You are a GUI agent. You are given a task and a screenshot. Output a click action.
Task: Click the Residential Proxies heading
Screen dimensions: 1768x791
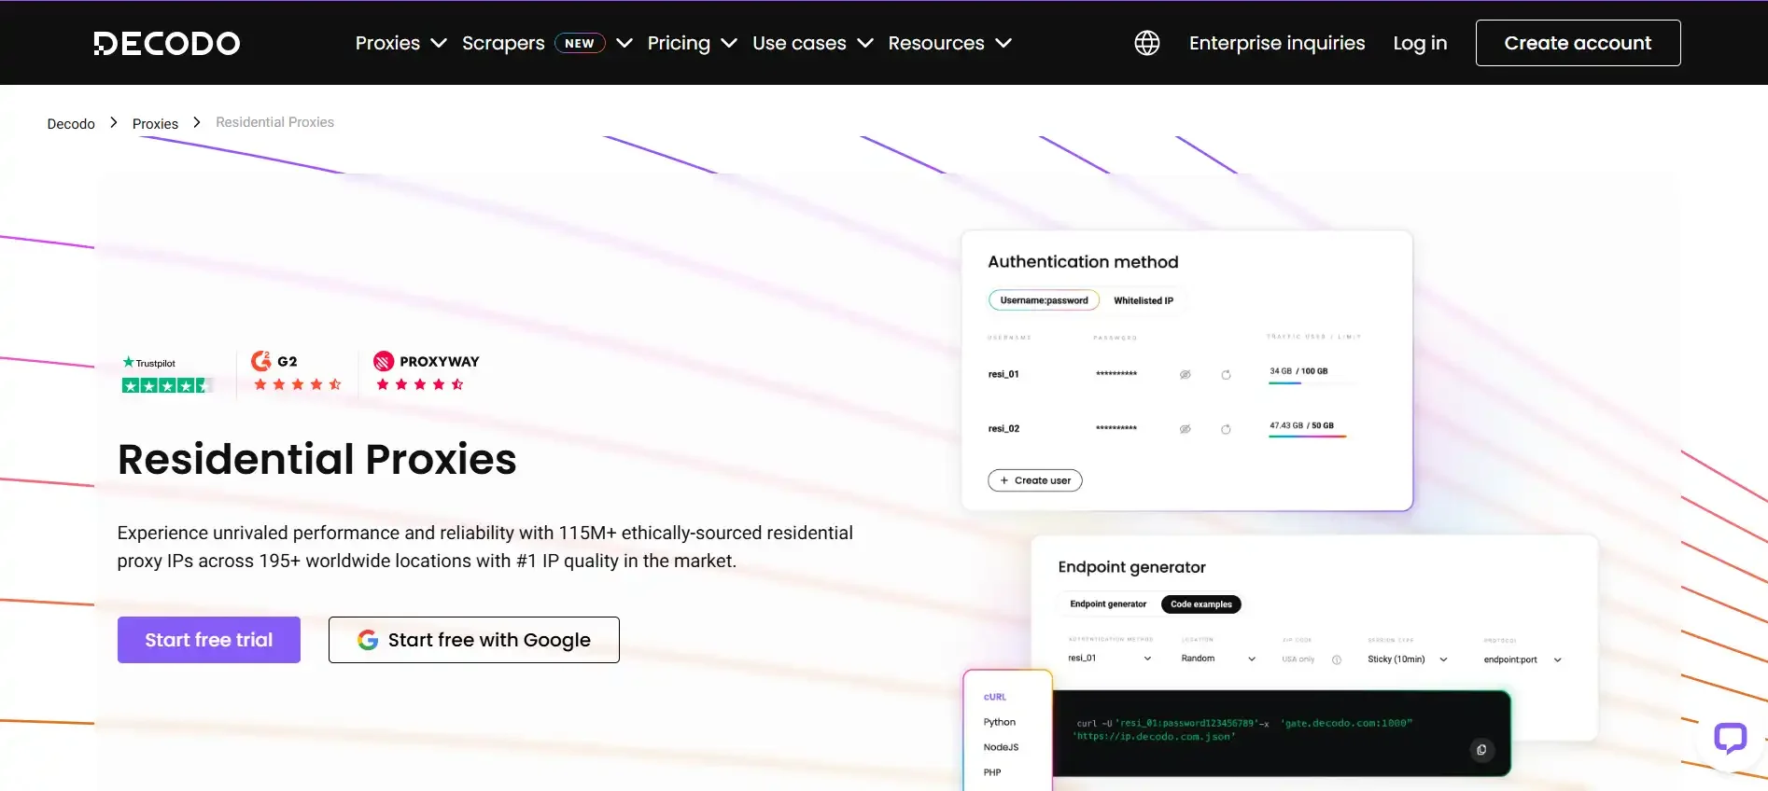317,459
